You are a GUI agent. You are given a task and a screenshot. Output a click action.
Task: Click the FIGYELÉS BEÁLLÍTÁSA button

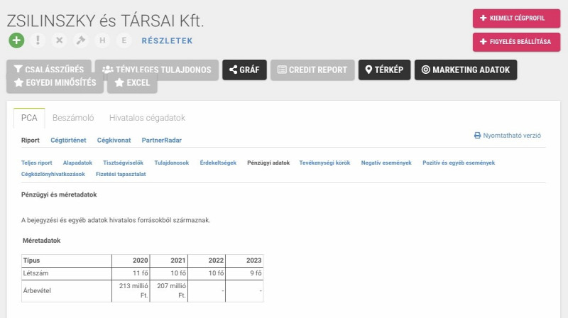pos(516,42)
